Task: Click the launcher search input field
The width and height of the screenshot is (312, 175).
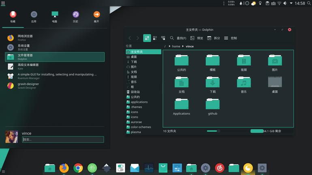Action: click(63, 139)
